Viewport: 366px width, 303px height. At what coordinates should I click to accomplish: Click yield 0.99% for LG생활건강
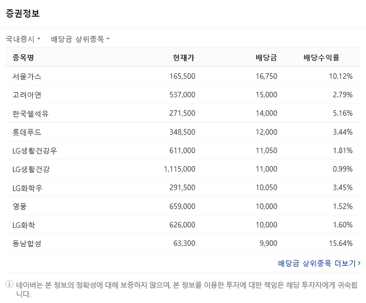343,169
